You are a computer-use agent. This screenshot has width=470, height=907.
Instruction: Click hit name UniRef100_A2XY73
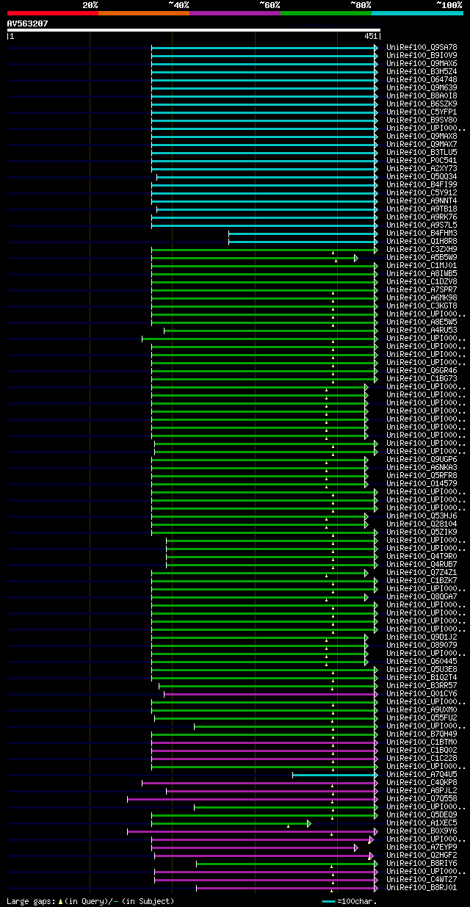tap(422, 169)
